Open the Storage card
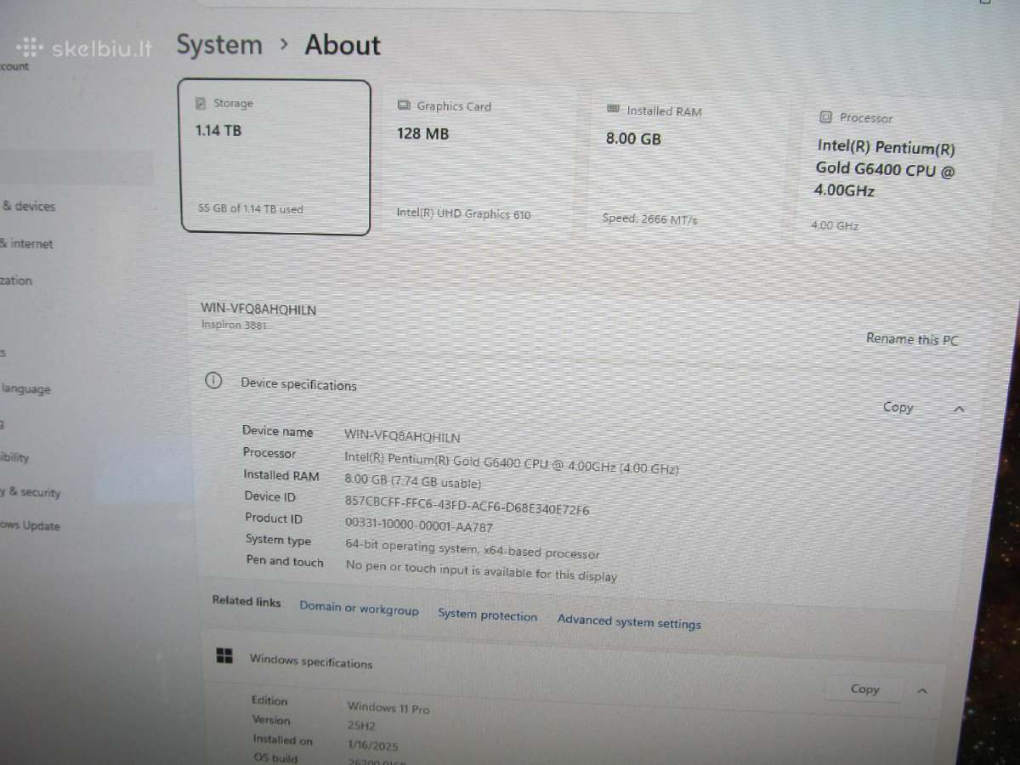This screenshot has width=1020, height=765. (275, 157)
